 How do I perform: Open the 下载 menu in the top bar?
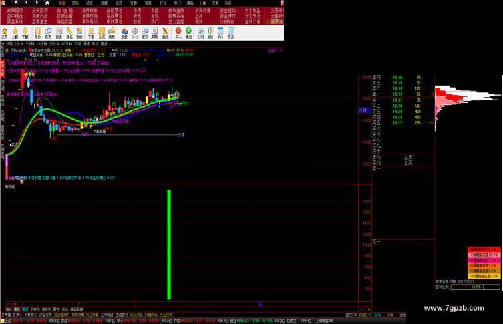(215, 3)
